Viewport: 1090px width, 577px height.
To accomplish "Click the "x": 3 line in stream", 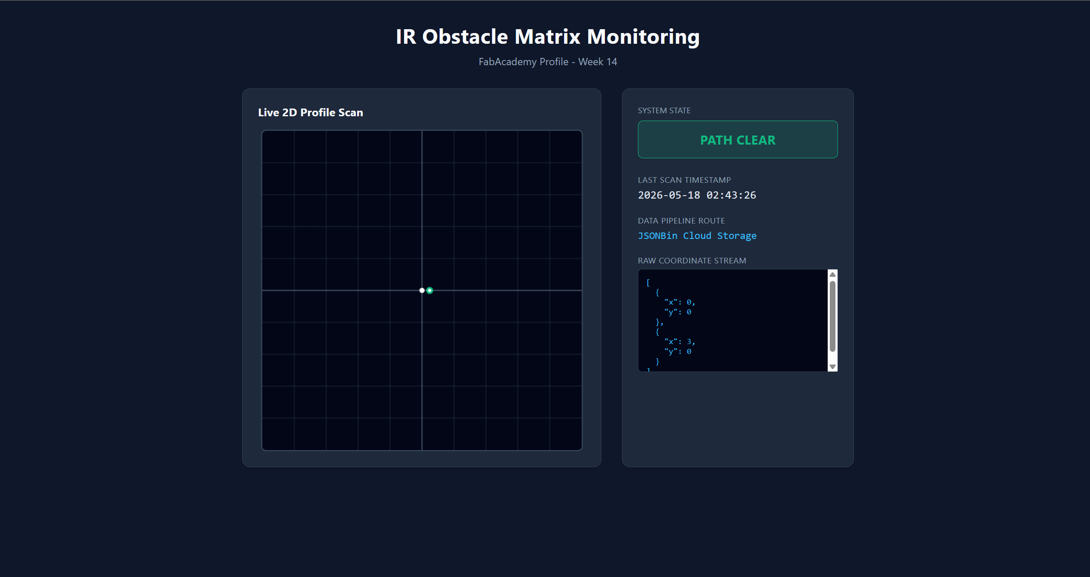I will coord(680,341).
